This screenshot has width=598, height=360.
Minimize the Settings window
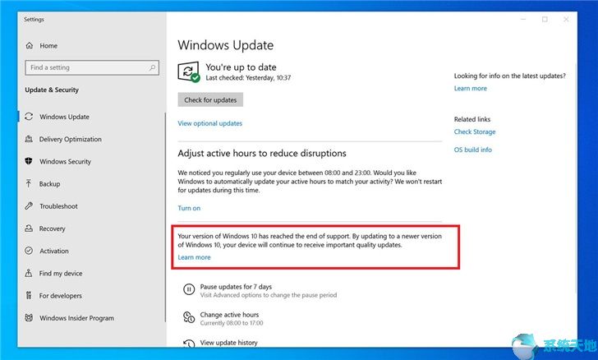[x=523, y=19]
